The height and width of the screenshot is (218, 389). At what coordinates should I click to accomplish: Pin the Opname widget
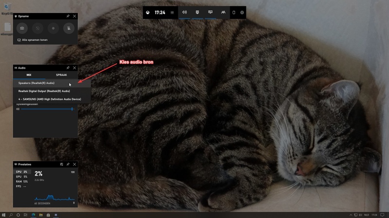(68, 16)
